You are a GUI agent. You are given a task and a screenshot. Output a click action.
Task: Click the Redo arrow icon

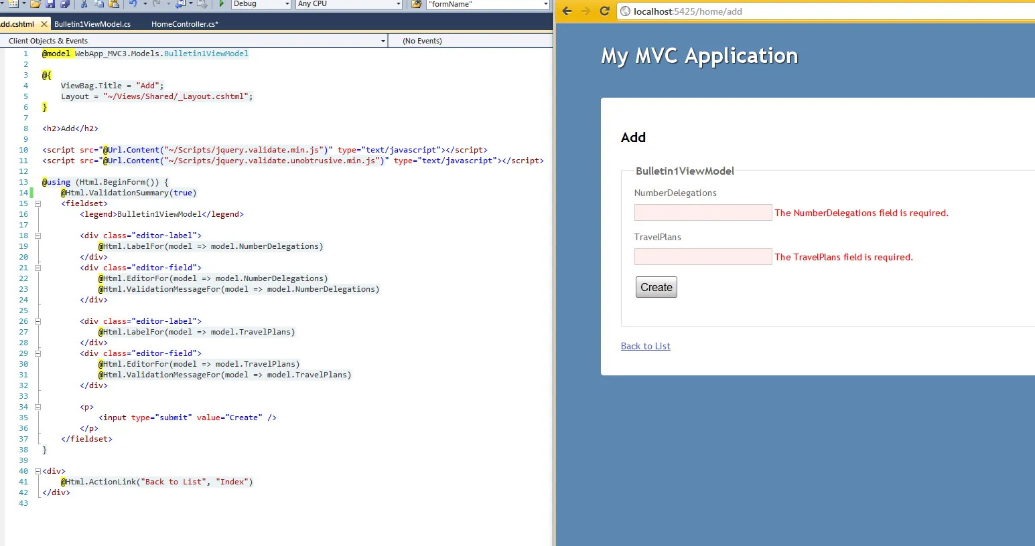tap(157, 4)
